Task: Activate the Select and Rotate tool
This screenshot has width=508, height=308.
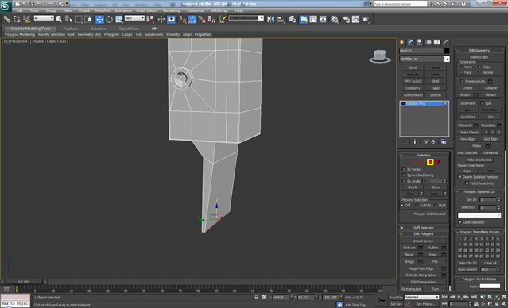Action: tap(109, 19)
